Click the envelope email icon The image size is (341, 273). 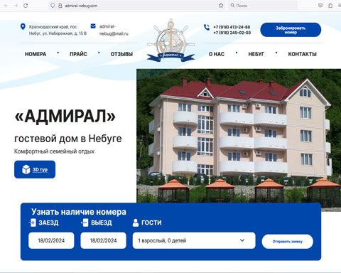[93, 26]
